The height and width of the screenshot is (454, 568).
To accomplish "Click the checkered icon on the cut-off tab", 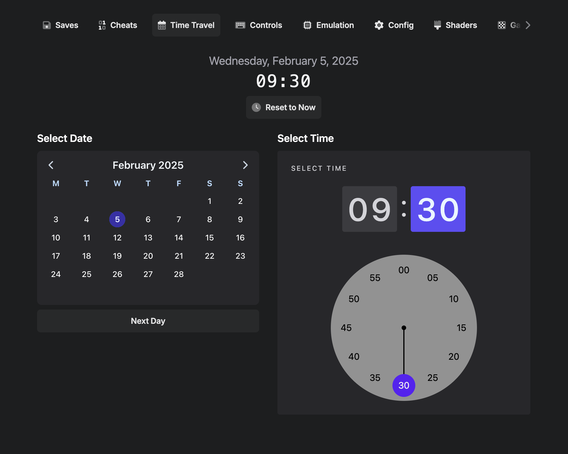I will point(501,25).
